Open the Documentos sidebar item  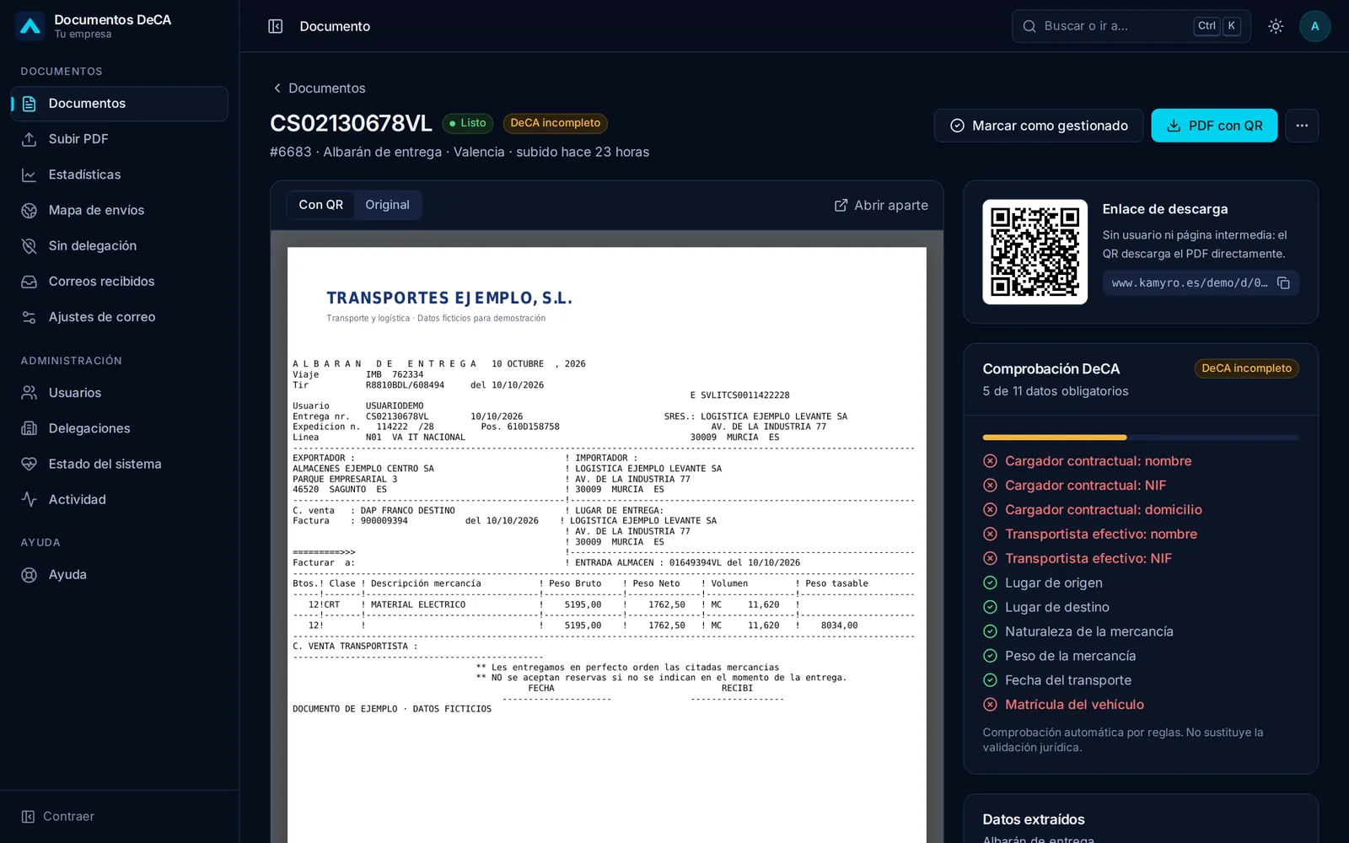pos(119,104)
